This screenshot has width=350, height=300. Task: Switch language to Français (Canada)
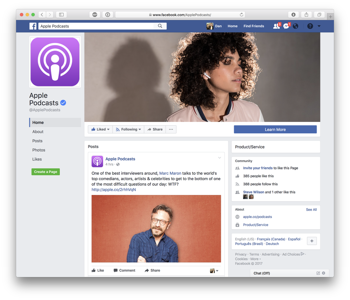271,239
